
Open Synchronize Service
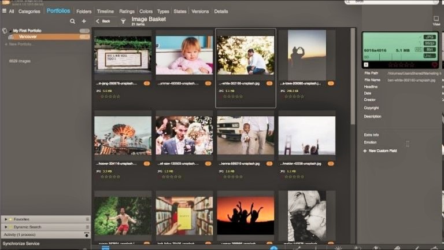click(x=21, y=244)
